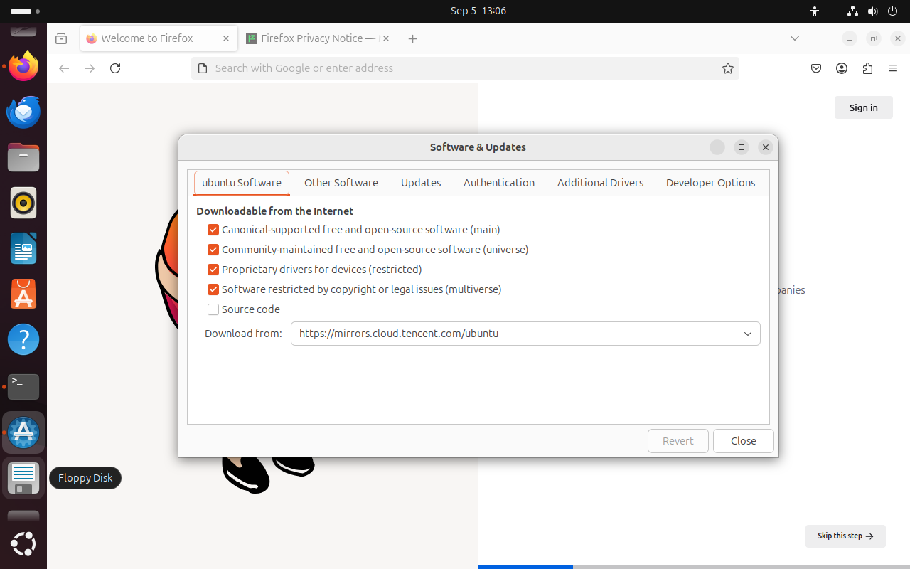Click the Firefox onboarding progress bar
910x569 pixels.
point(694,567)
